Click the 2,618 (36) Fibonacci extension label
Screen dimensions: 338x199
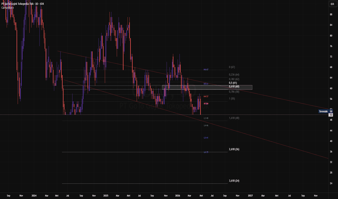[x=234, y=149]
